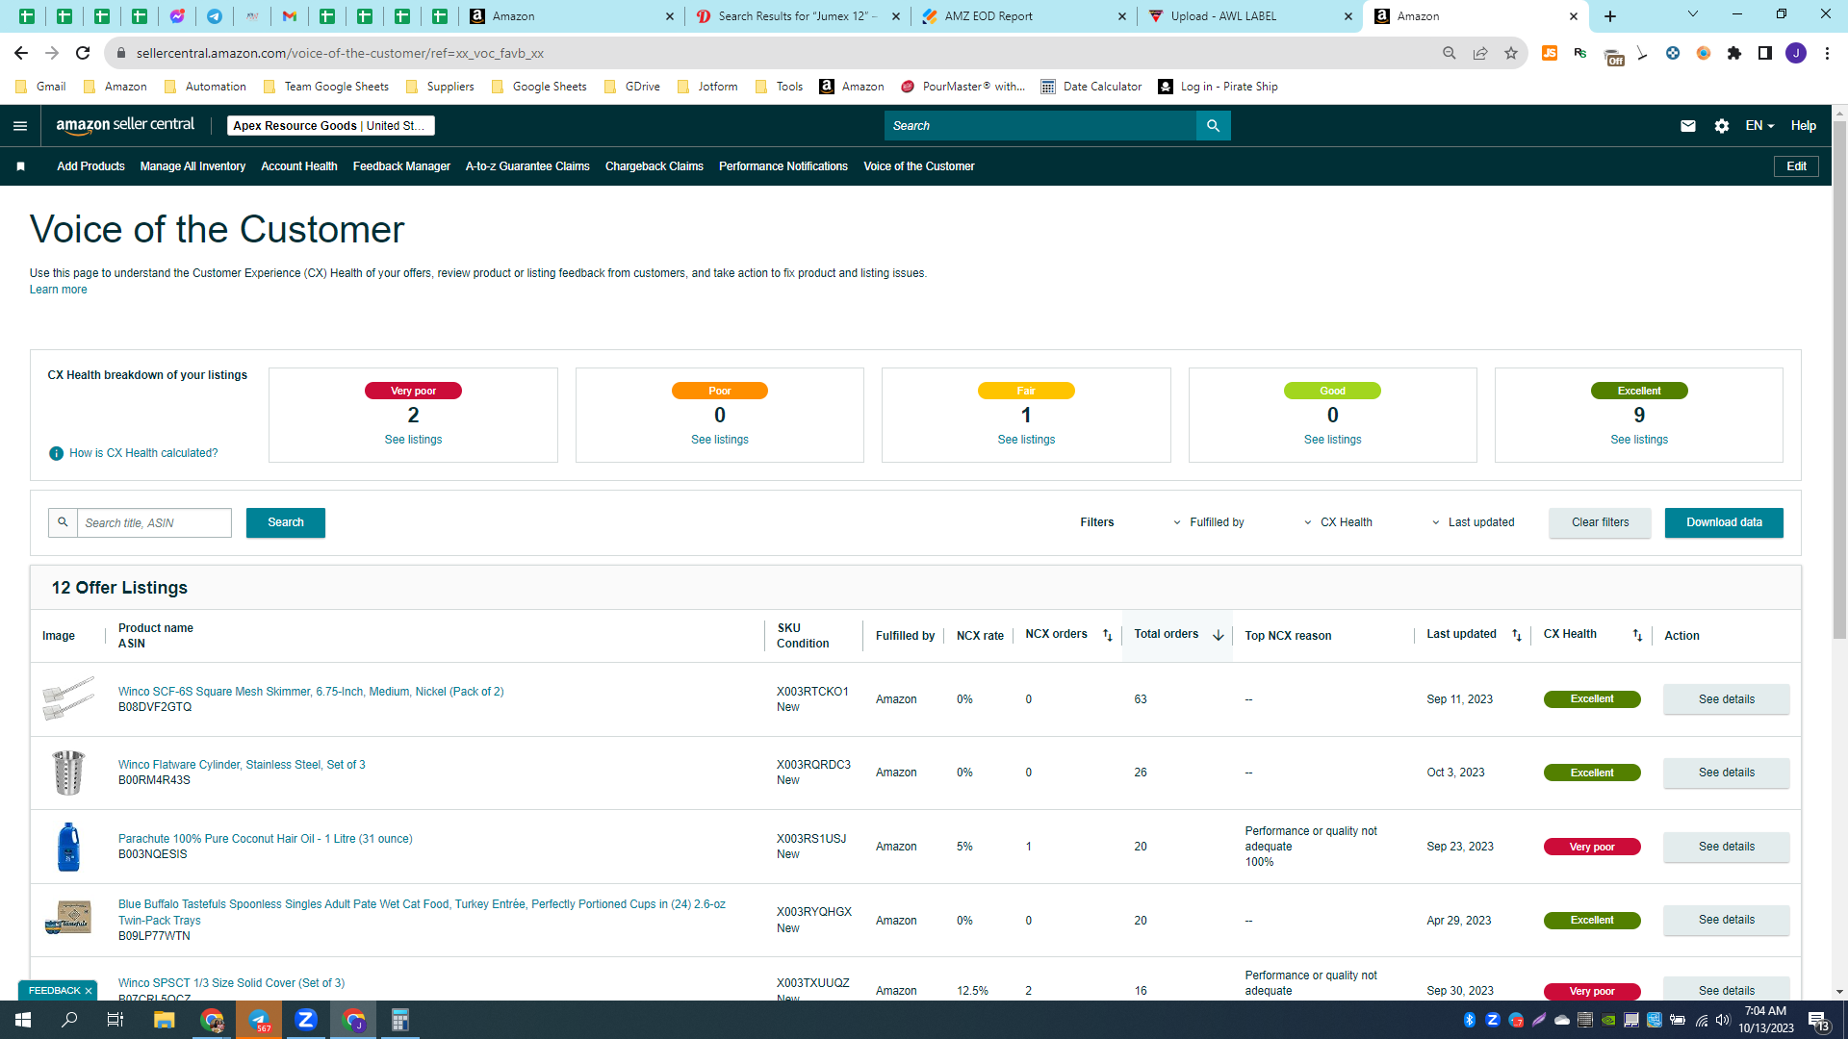
Task: Open Chrome extensions puzzle icon
Action: 1734,53
